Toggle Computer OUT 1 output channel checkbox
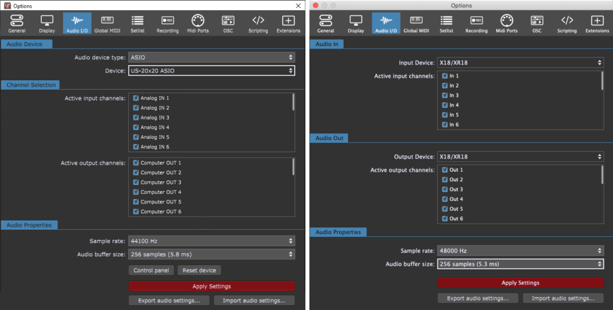This screenshot has height=310, width=613. coord(136,163)
